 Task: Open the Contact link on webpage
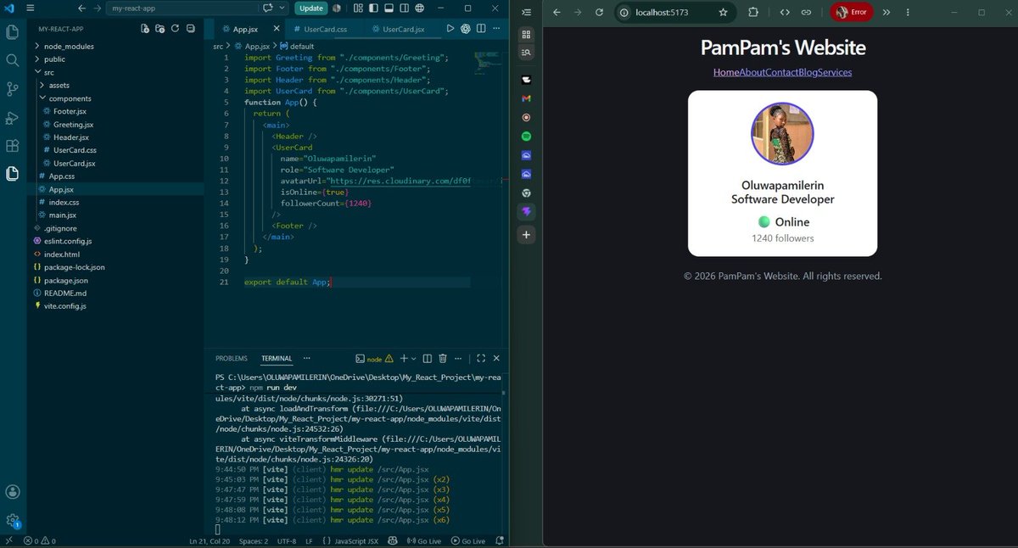click(781, 72)
